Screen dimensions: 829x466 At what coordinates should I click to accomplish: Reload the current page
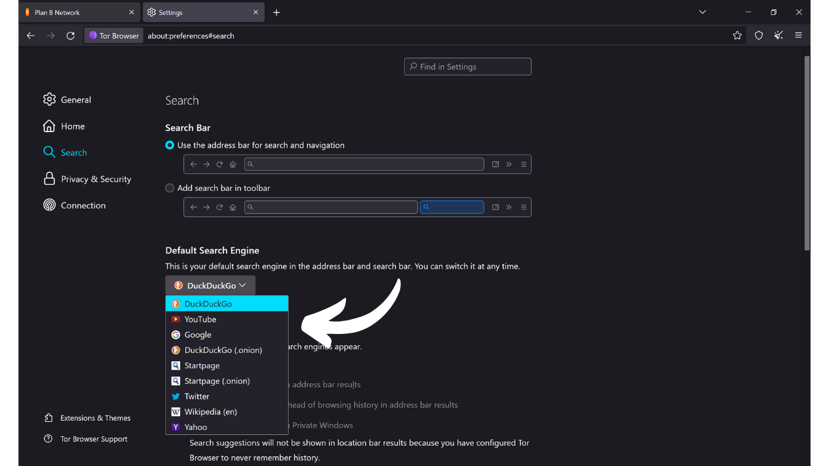(x=71, y=36)
